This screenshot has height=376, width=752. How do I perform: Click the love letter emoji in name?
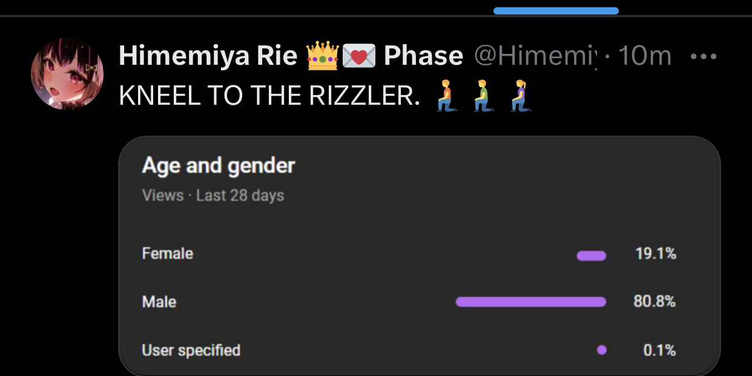(358, 56)
